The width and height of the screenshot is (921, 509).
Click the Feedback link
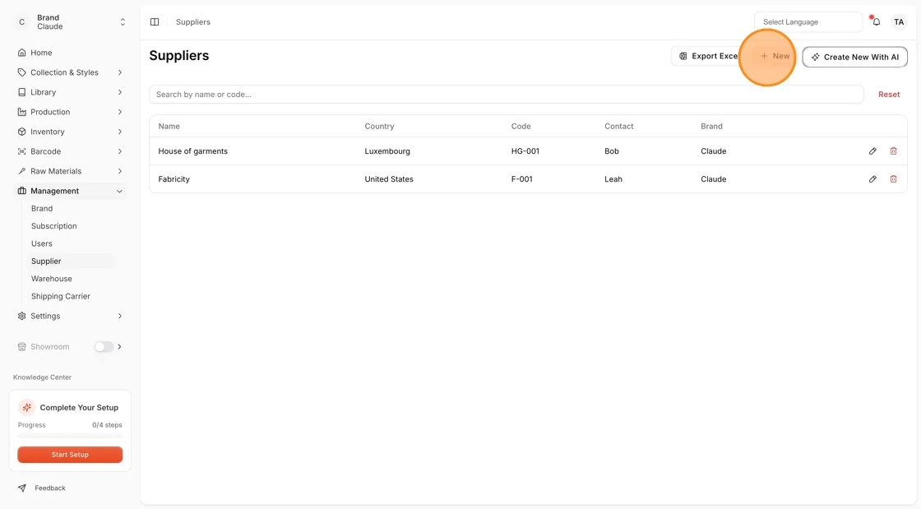click(x=50, y=488)
